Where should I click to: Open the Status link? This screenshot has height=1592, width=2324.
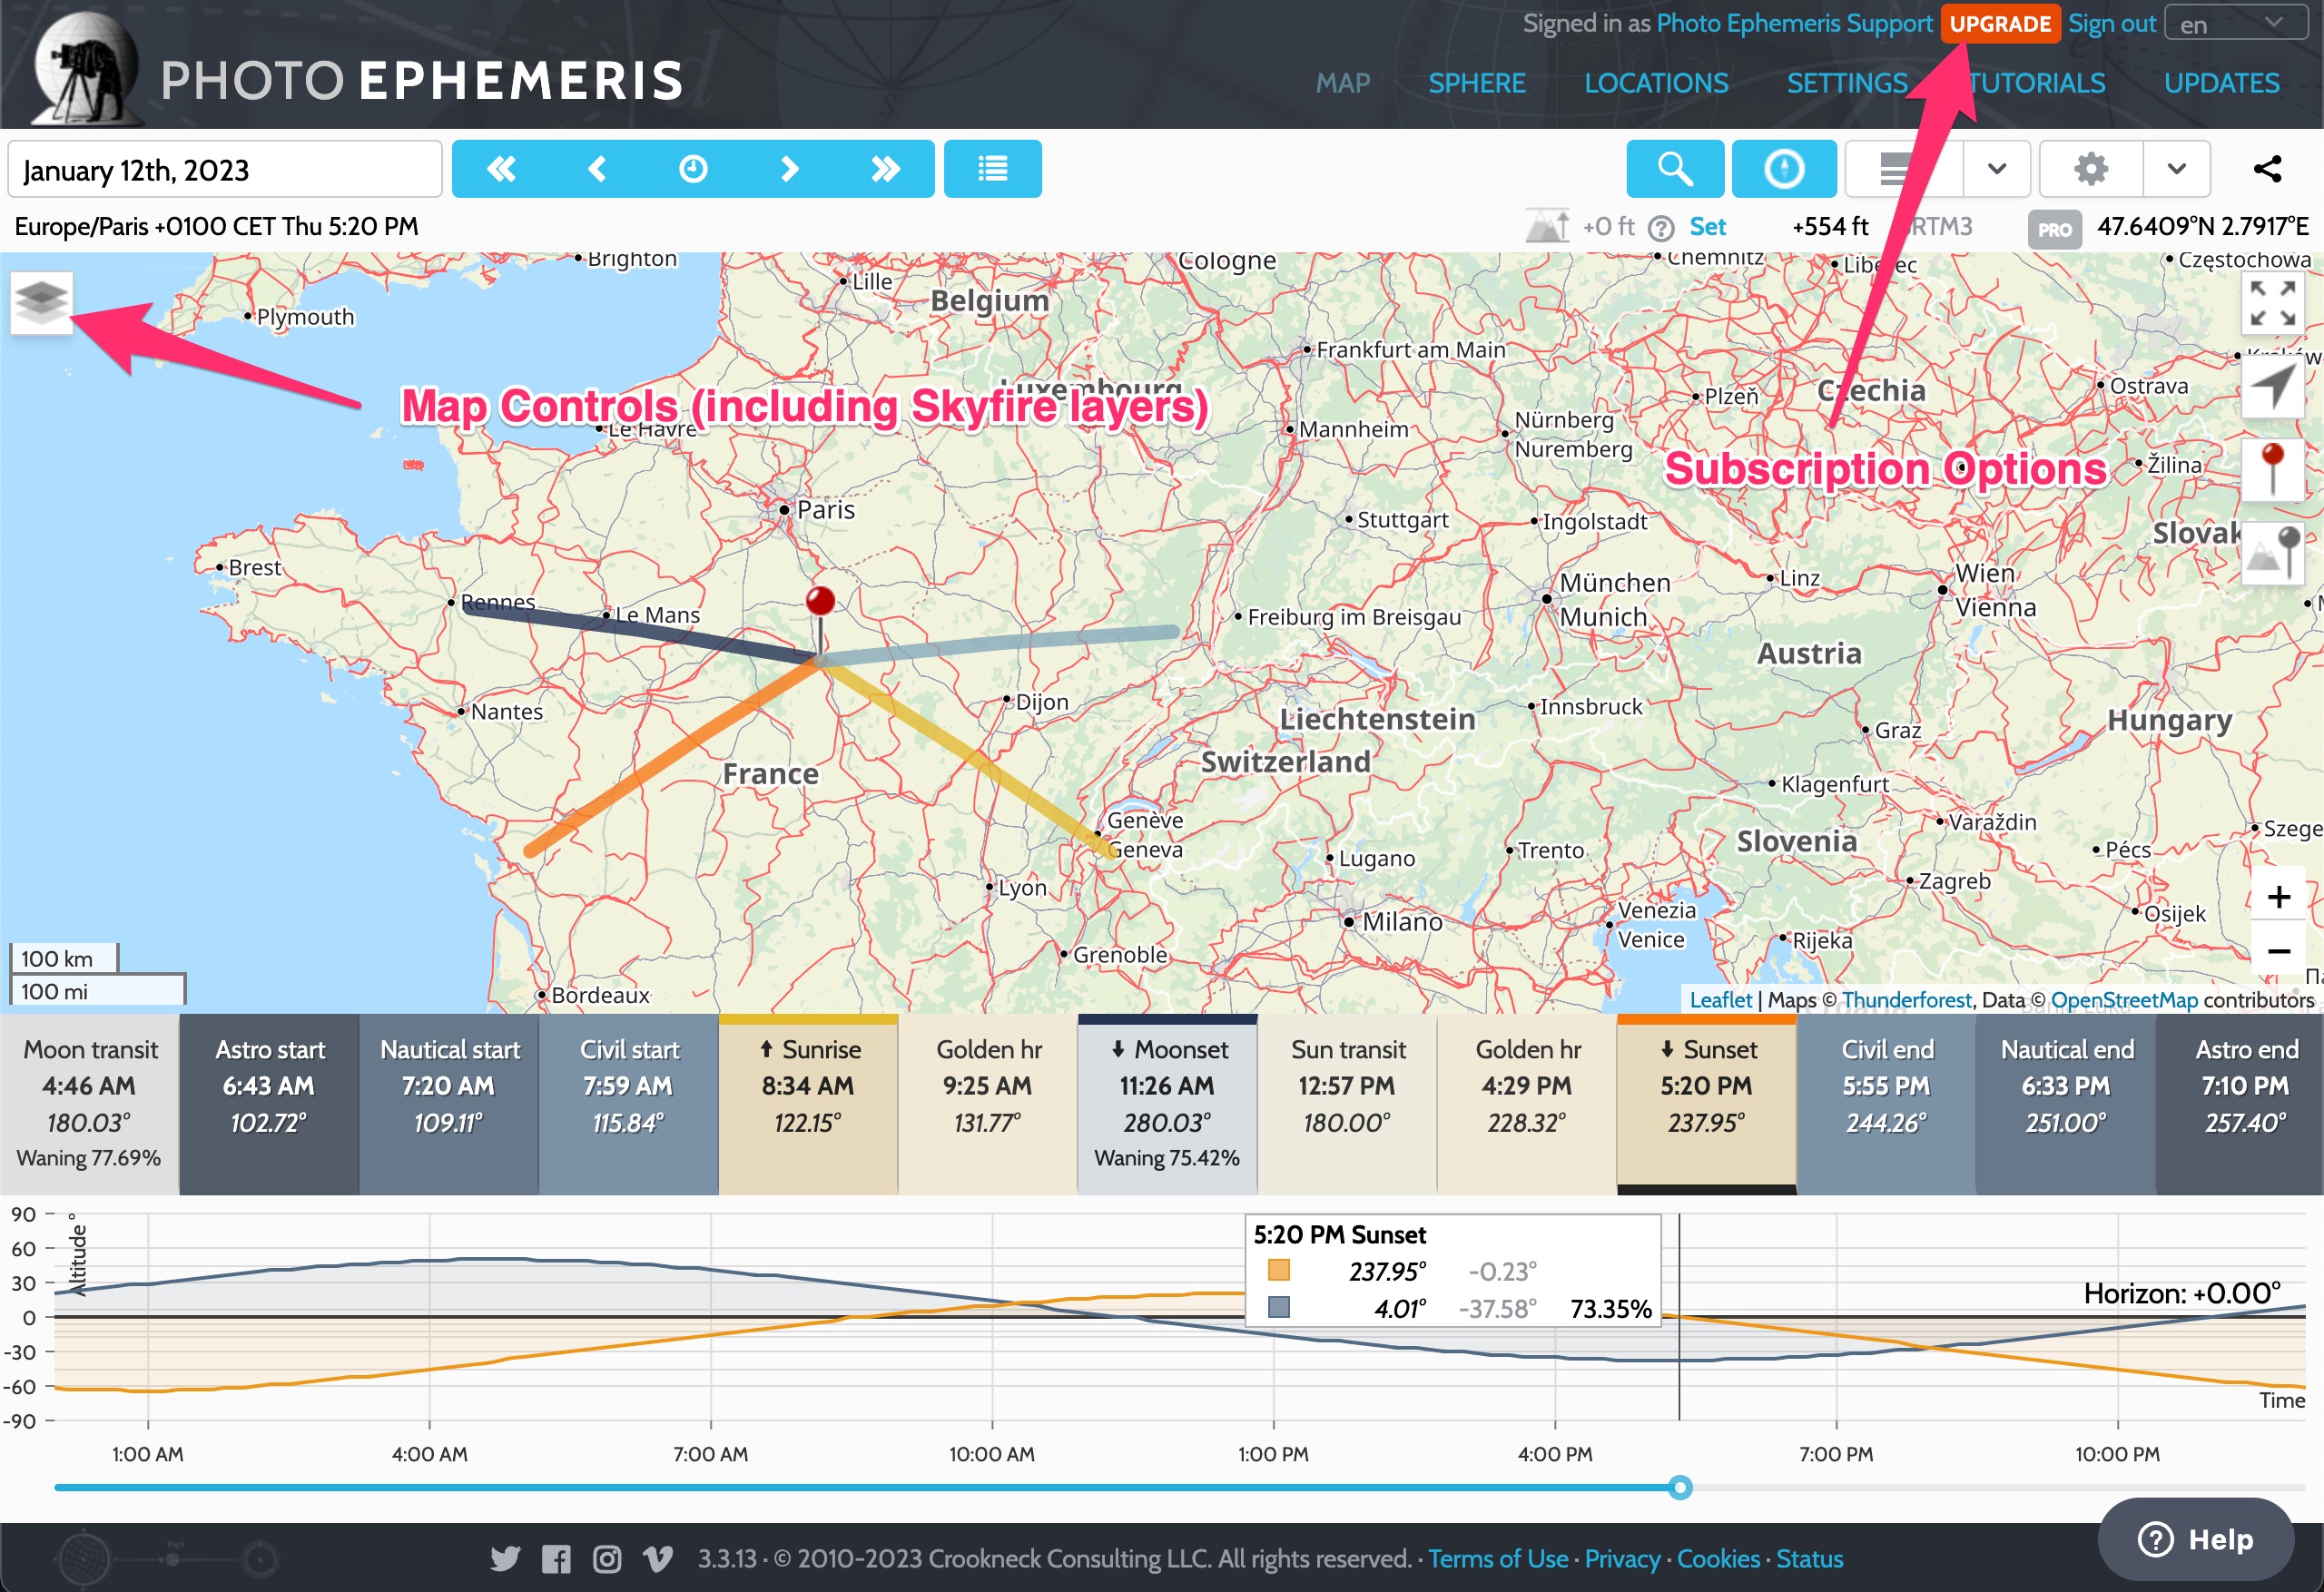tap(1810, 1558)
